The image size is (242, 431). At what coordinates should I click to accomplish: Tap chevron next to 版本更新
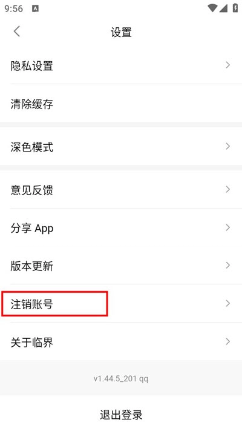tap(227, 266)
